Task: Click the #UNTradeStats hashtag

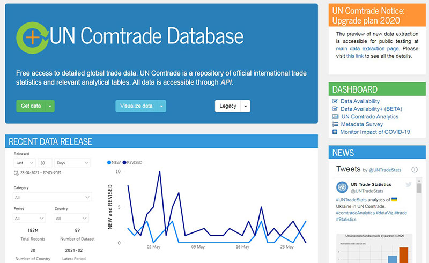Action: [351, 200]
